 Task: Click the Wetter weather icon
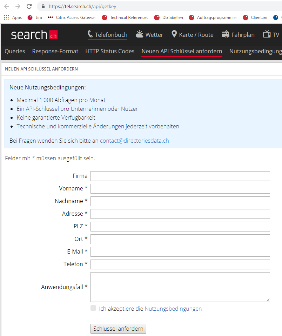tap(140, 34)
